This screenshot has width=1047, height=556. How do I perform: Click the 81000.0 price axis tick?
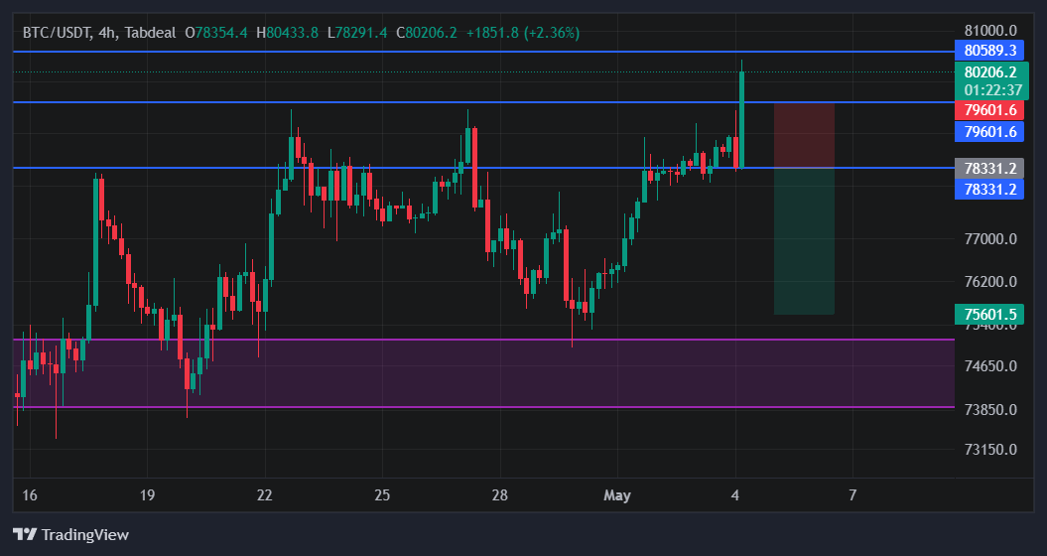[990, 30]
